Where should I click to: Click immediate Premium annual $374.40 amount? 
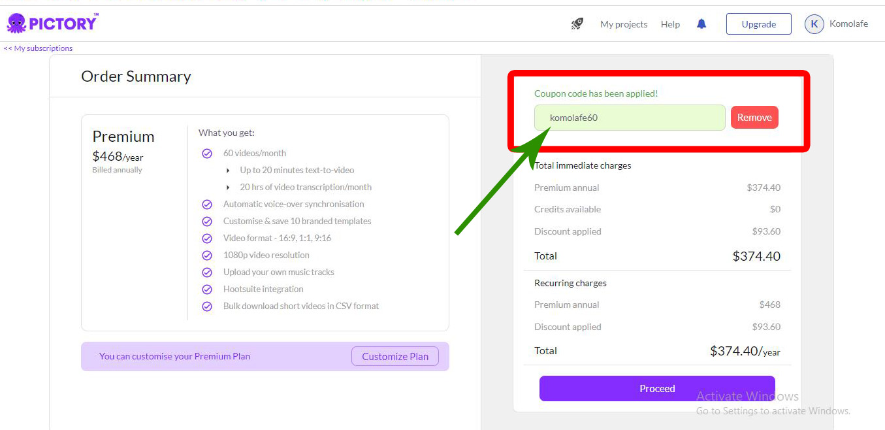764,188
